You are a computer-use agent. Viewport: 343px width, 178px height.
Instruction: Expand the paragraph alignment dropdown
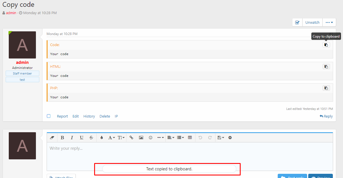click(171, 138)
